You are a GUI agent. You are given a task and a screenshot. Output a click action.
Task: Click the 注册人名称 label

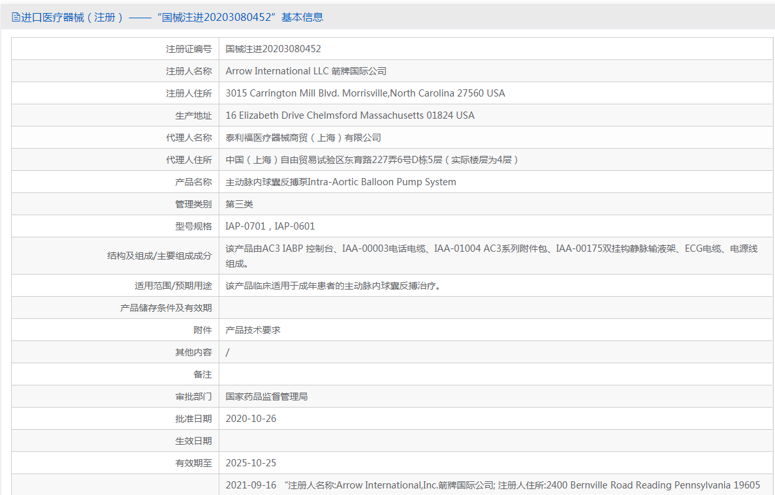pyautogui.click(x=189, y=71)
